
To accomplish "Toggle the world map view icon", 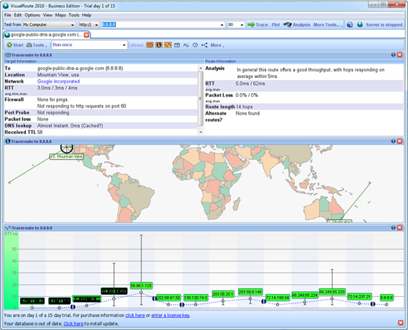I will click(159, 45).
